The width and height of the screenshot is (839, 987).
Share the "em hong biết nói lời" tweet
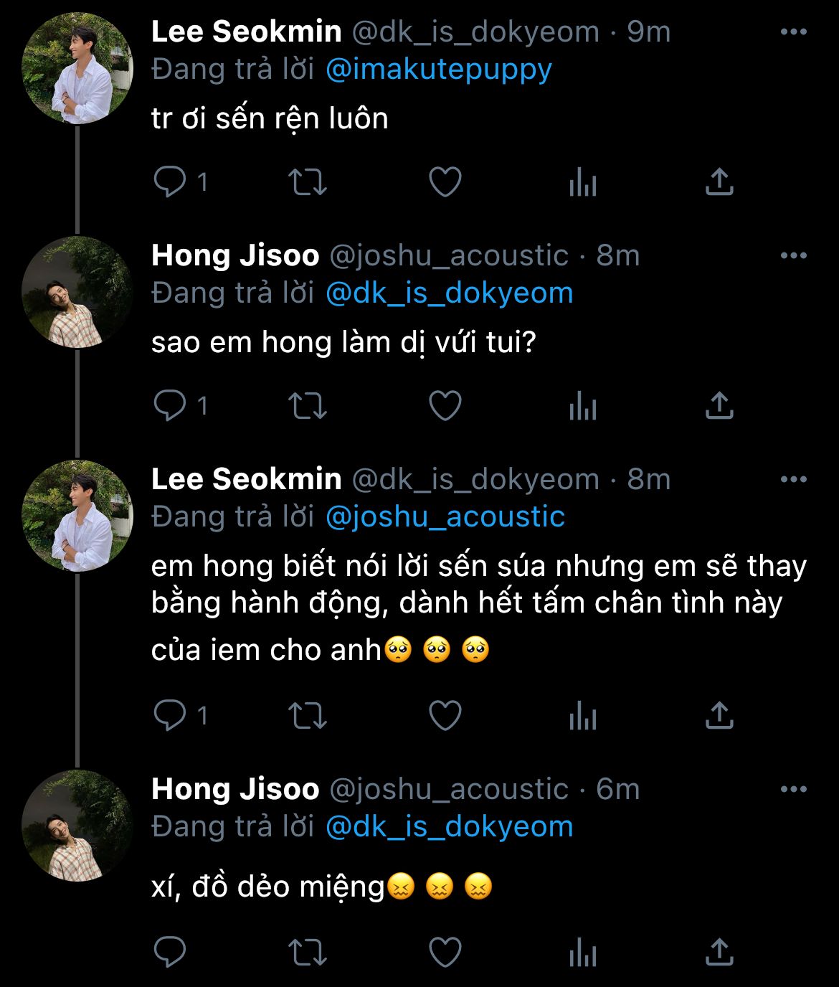pyautogui.click(x=719, y=715)
